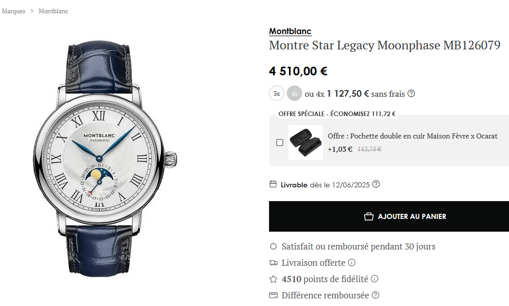
Task: Click the underlined Montblanc brand link
Action: (290, 32)
